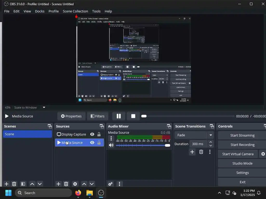Open Scale to Window preview dropdown
This screenshot has height=199, width=266.
click(x=44, y=107)
